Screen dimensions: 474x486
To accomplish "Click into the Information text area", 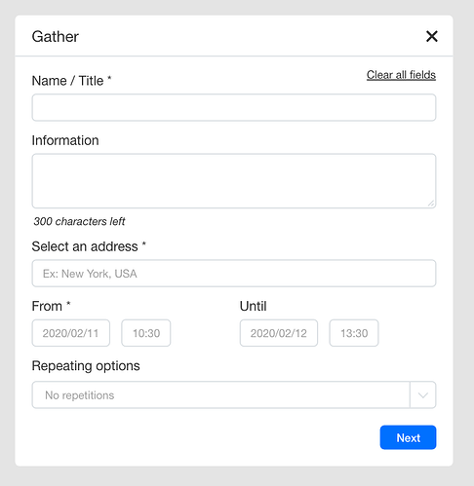I will coord(234,181).
